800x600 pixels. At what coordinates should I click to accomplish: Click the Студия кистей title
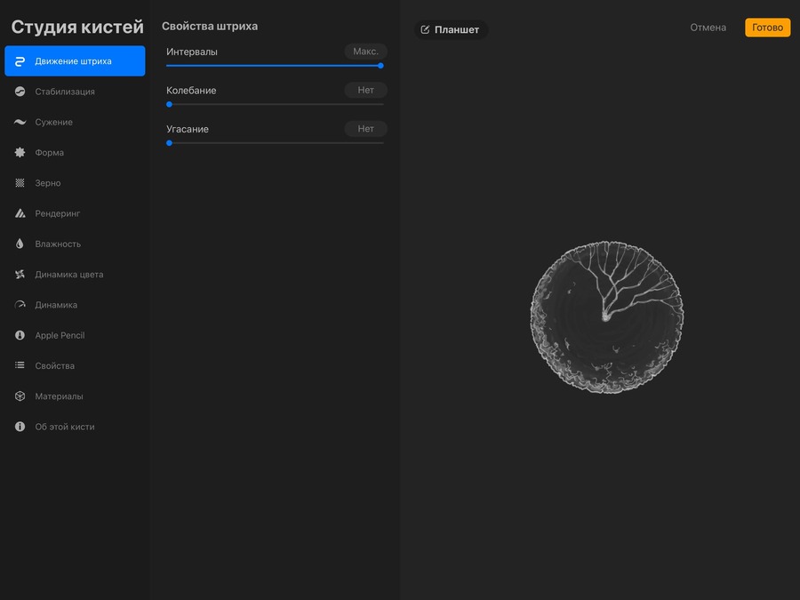coord(77,27)
